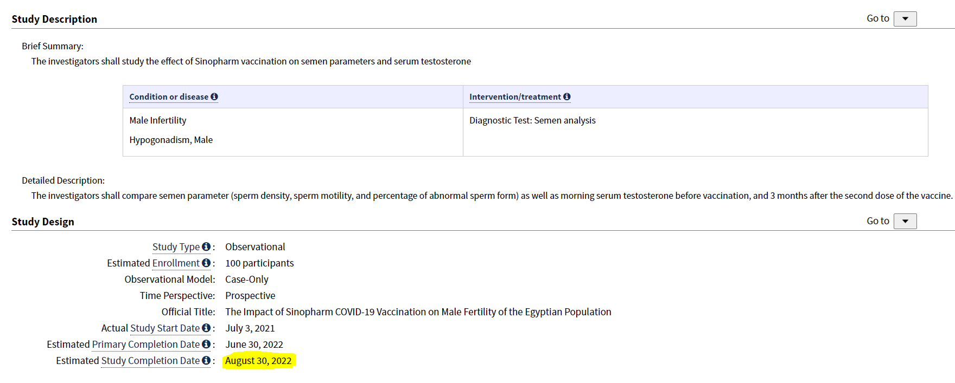Screen dimensions: 955x383
Task: Open the Intervention/treatment header link
Action: tap(515, 96)
